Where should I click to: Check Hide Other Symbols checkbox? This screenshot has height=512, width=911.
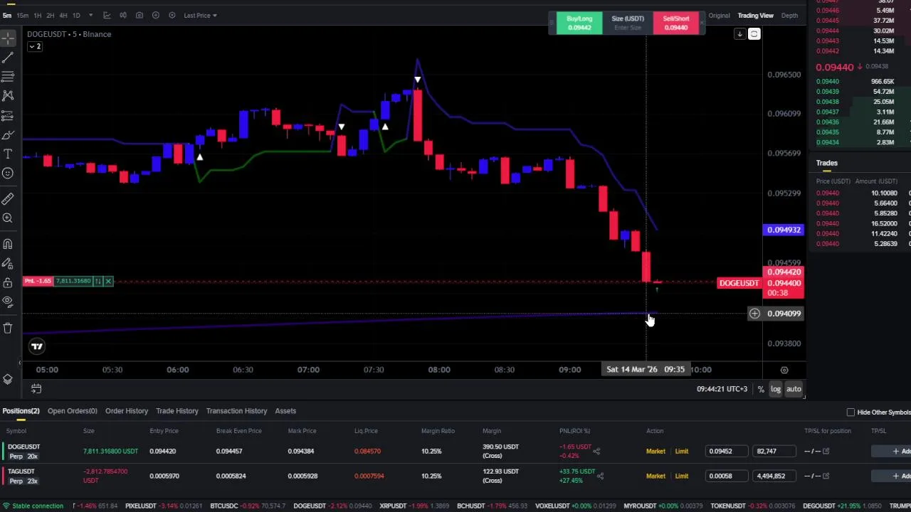point(851,412)
